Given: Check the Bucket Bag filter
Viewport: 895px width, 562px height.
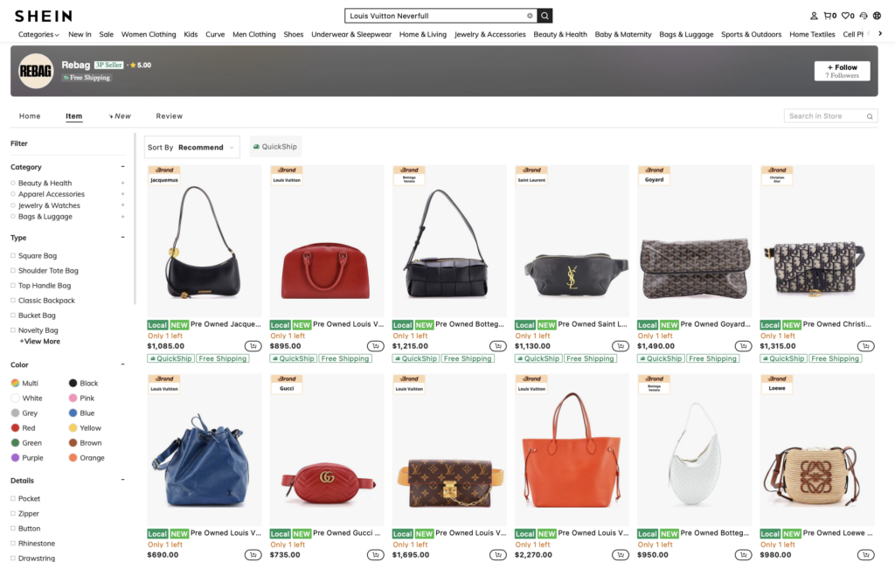Looking at the screenshot, I should (x=13, y=315).
